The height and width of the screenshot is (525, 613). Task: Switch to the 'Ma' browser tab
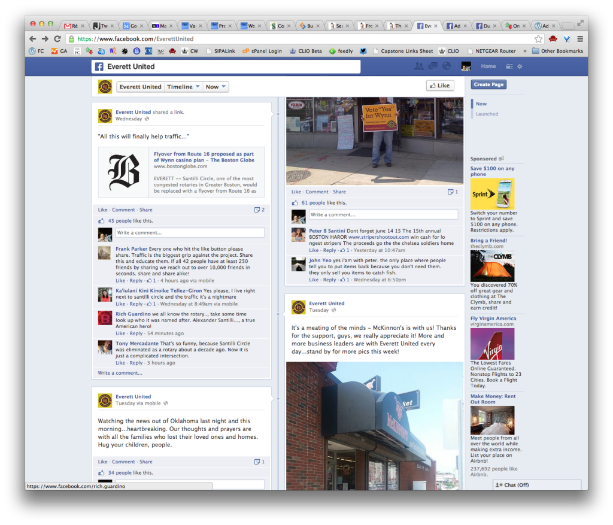[x=162, y=26]
